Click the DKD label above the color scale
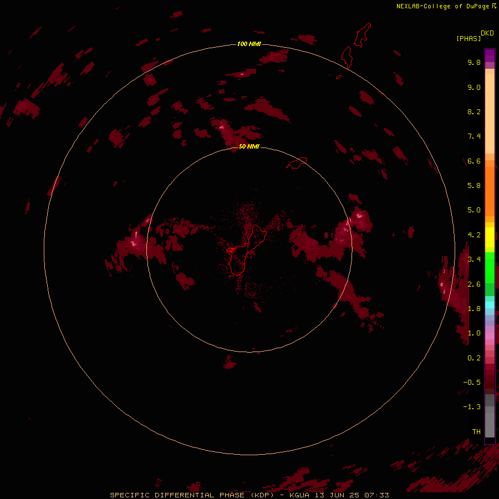This screenshot has height=499, width=499. pyautogui.click(x=487, y=33)
